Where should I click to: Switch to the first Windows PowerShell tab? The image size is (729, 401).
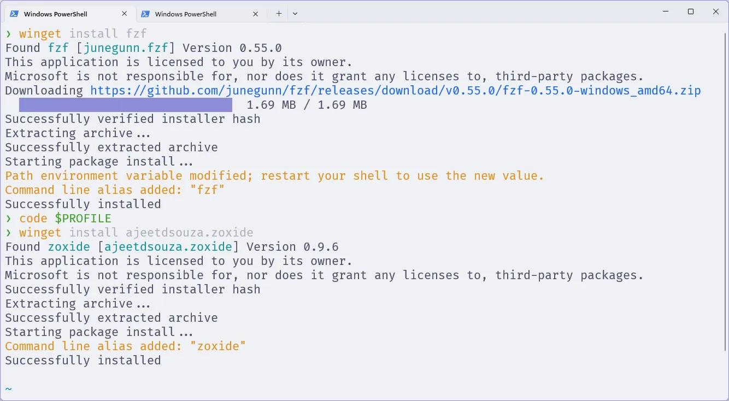[x=69, y=14]
